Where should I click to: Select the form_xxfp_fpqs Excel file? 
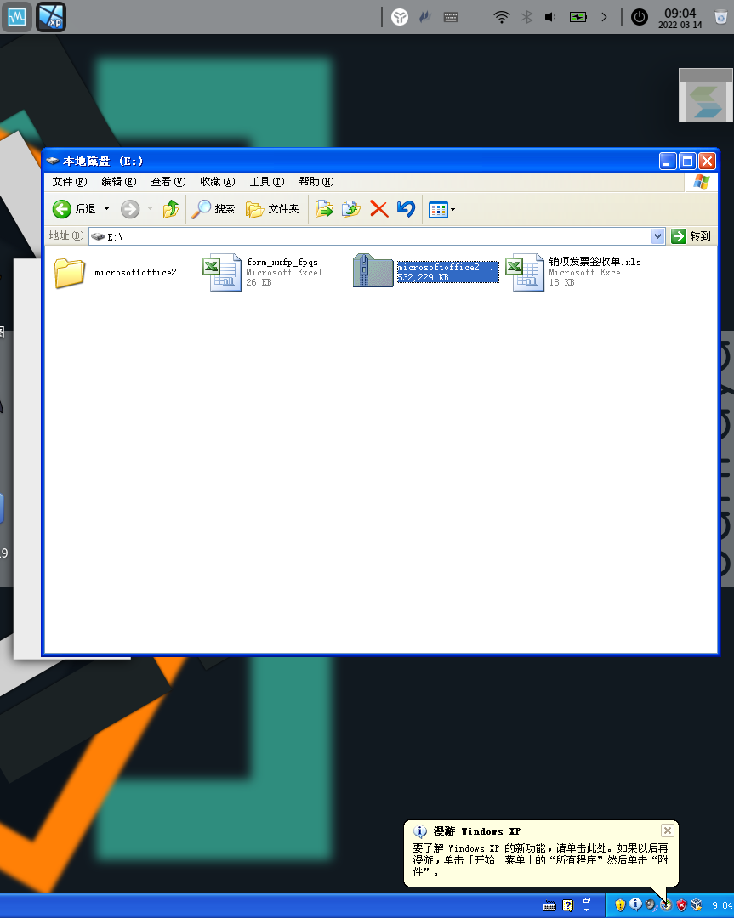coord(222,272)
